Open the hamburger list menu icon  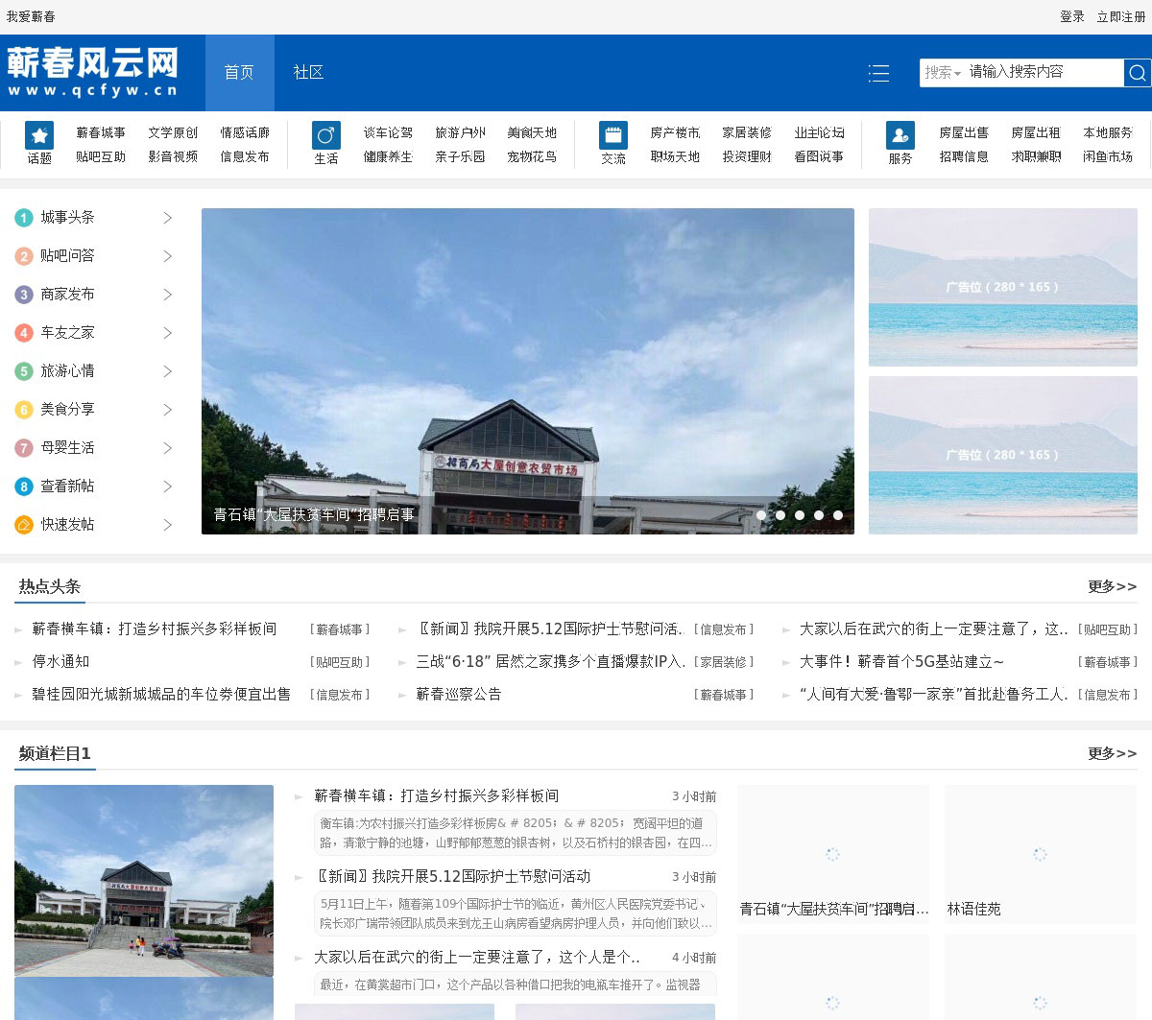tap(878, 73)
